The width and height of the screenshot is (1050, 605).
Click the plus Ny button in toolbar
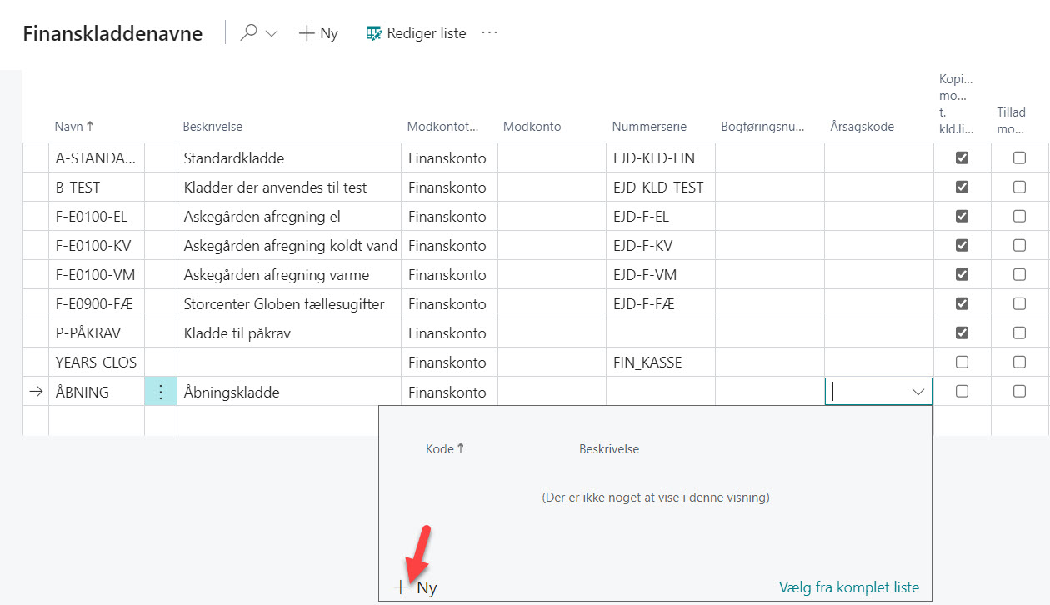click(318, 33)
